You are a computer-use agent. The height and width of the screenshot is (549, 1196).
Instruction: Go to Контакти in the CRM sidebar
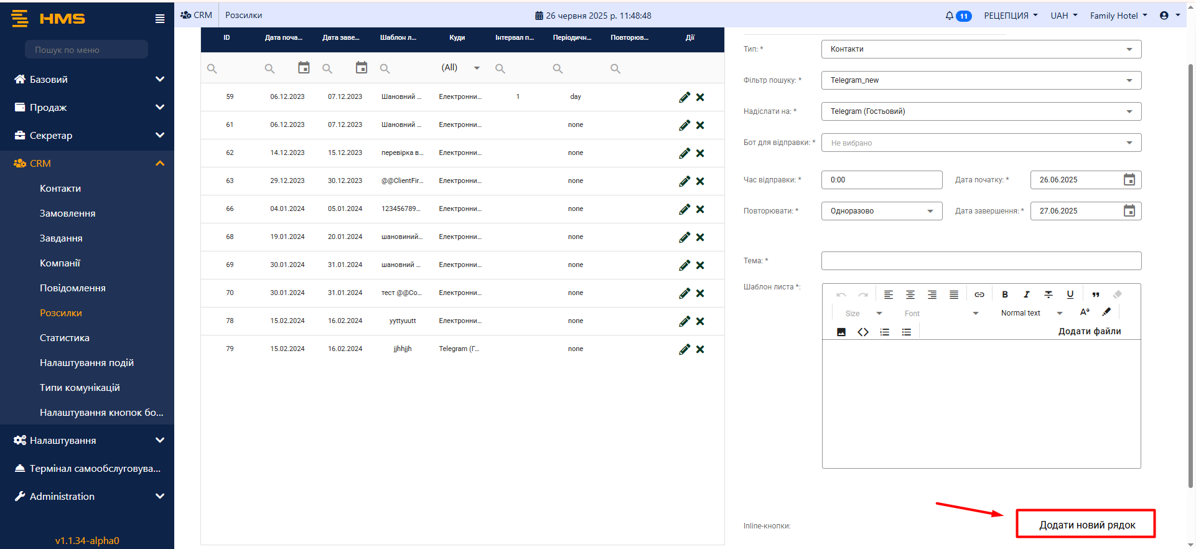[60, 189]
